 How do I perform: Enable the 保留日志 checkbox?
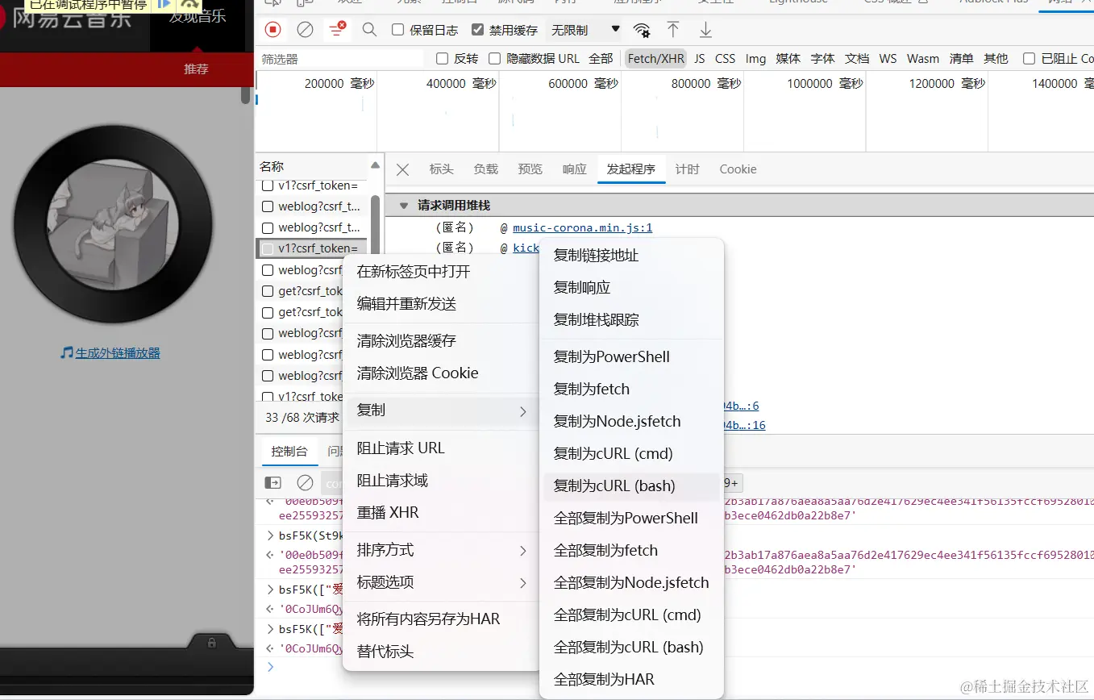click(x=397, y=30)
